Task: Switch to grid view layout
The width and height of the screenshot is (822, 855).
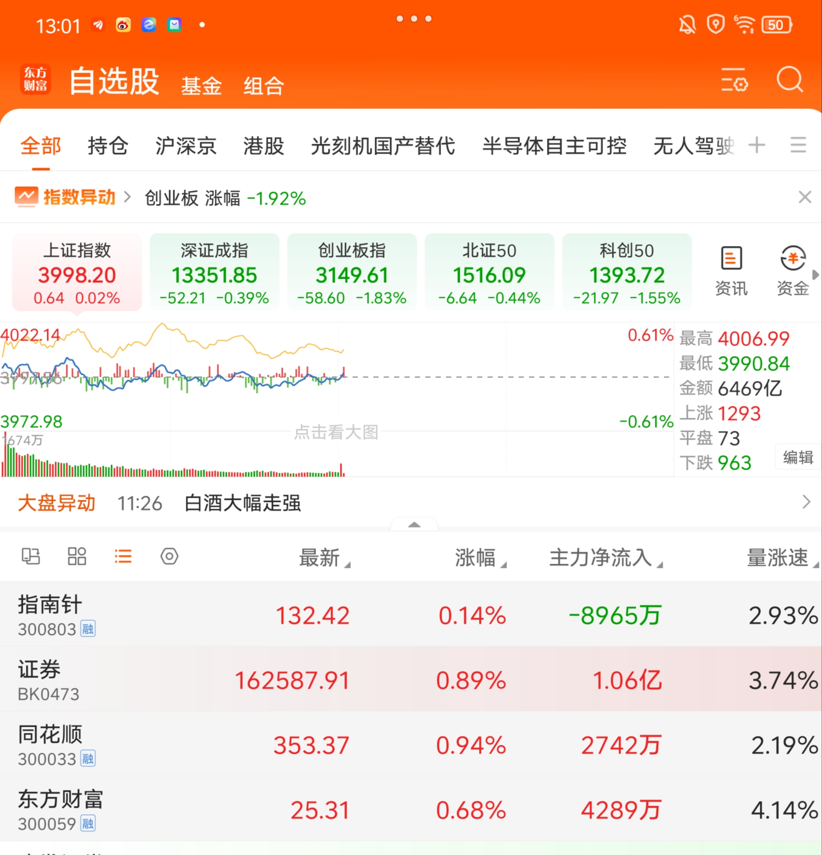Action: [x=77, y=557]
